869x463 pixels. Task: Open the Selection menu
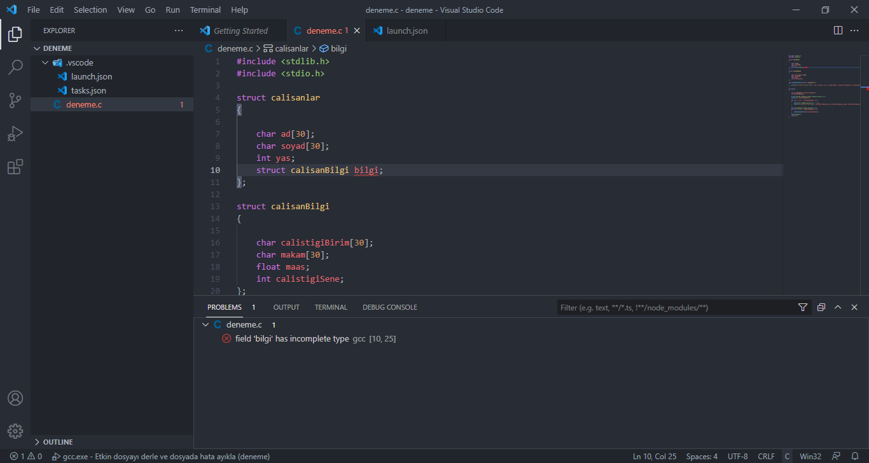pyautogui.click(x=90, y=10)
